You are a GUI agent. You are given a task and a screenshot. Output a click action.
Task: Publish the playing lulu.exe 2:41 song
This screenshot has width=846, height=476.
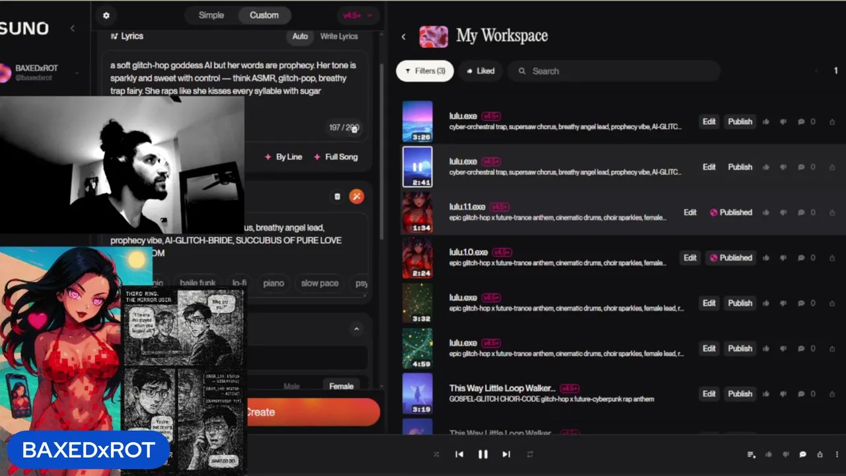740,167
